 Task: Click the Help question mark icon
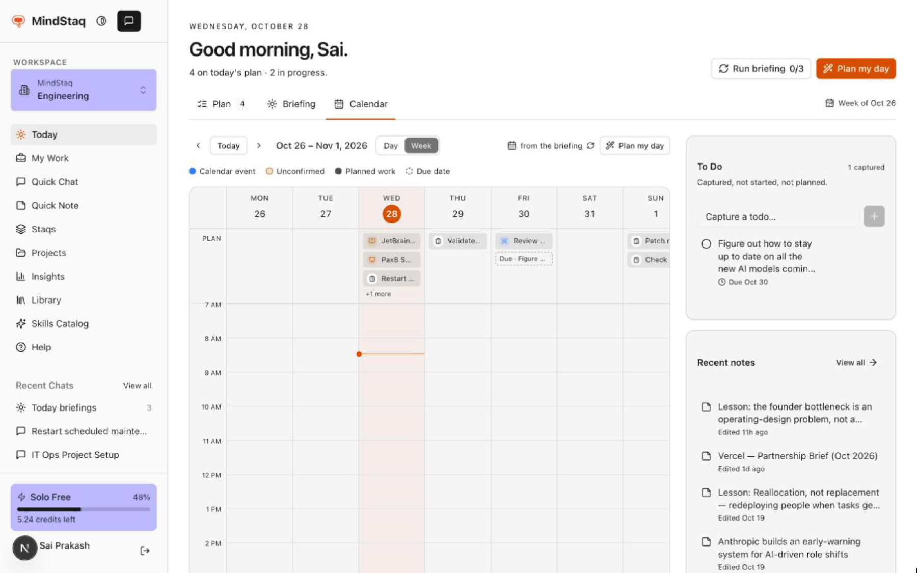pos(21,347)
